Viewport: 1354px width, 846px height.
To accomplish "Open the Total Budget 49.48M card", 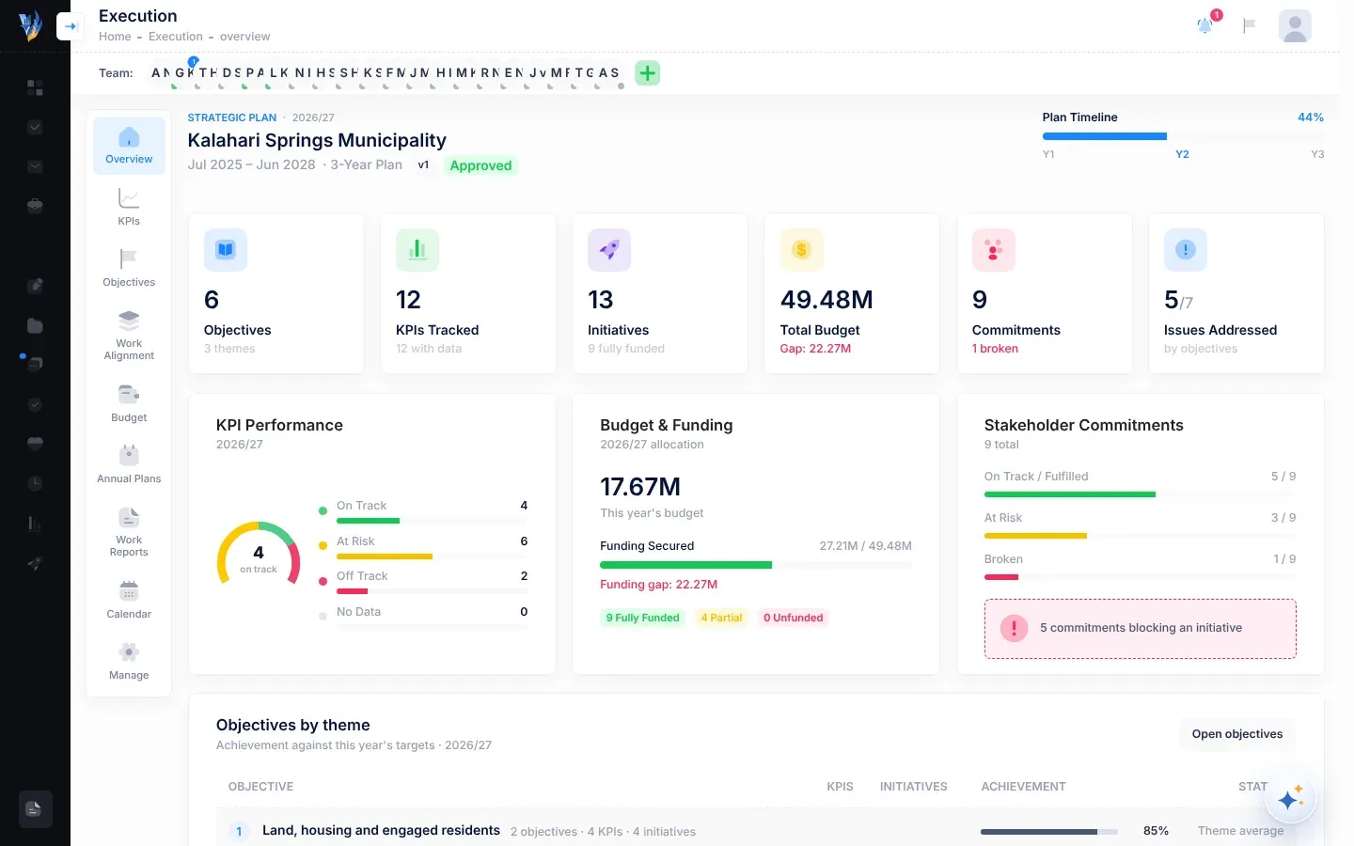I will point(852,293).
